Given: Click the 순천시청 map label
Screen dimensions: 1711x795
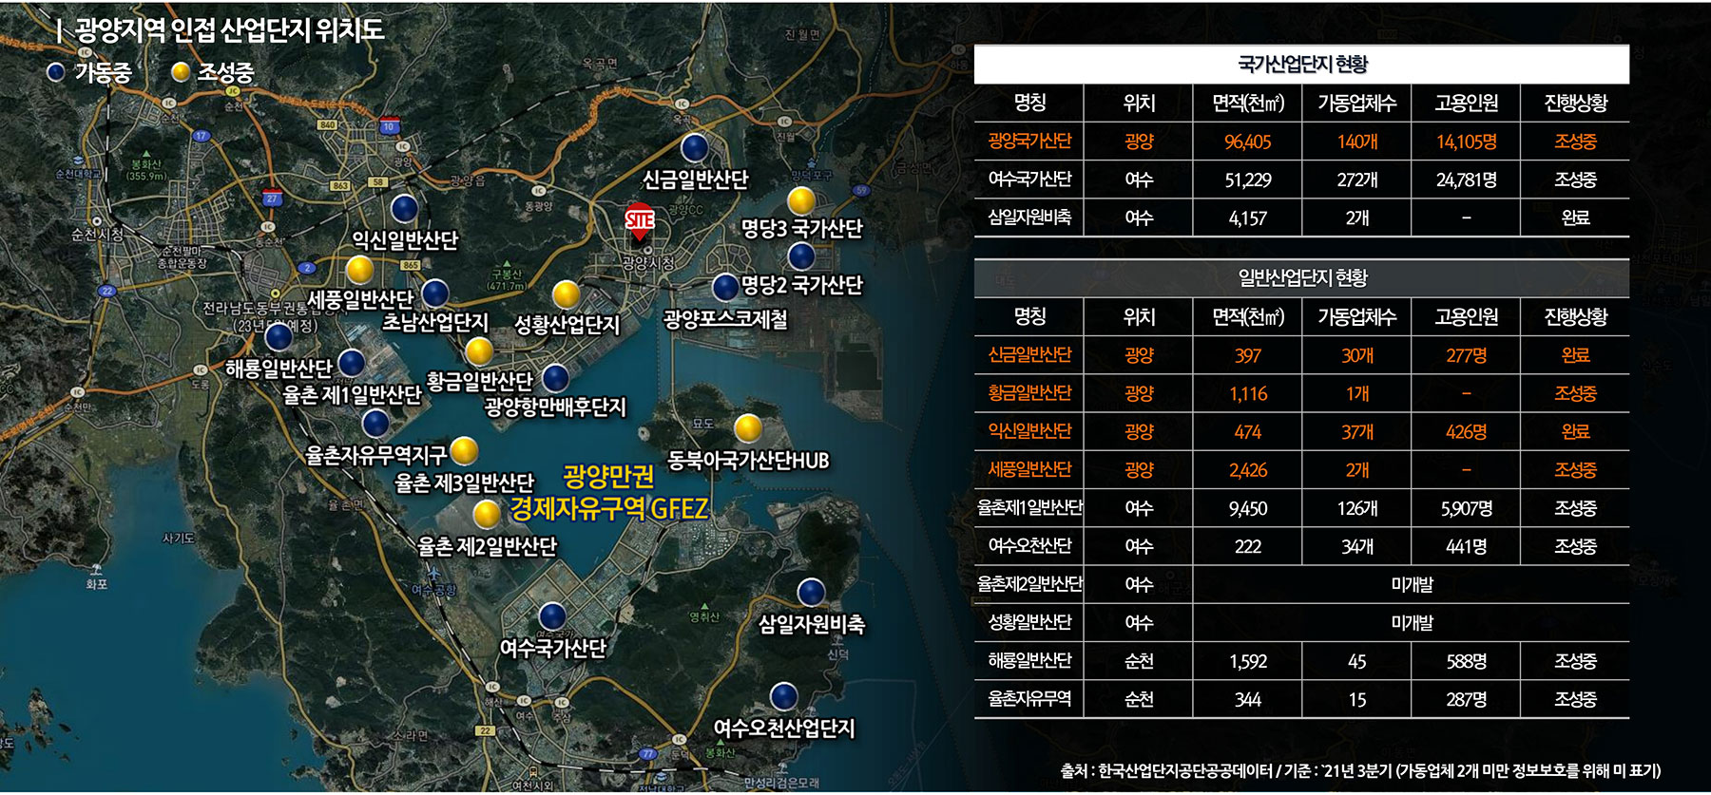Looking at the screenshot, I should point(97,234).
